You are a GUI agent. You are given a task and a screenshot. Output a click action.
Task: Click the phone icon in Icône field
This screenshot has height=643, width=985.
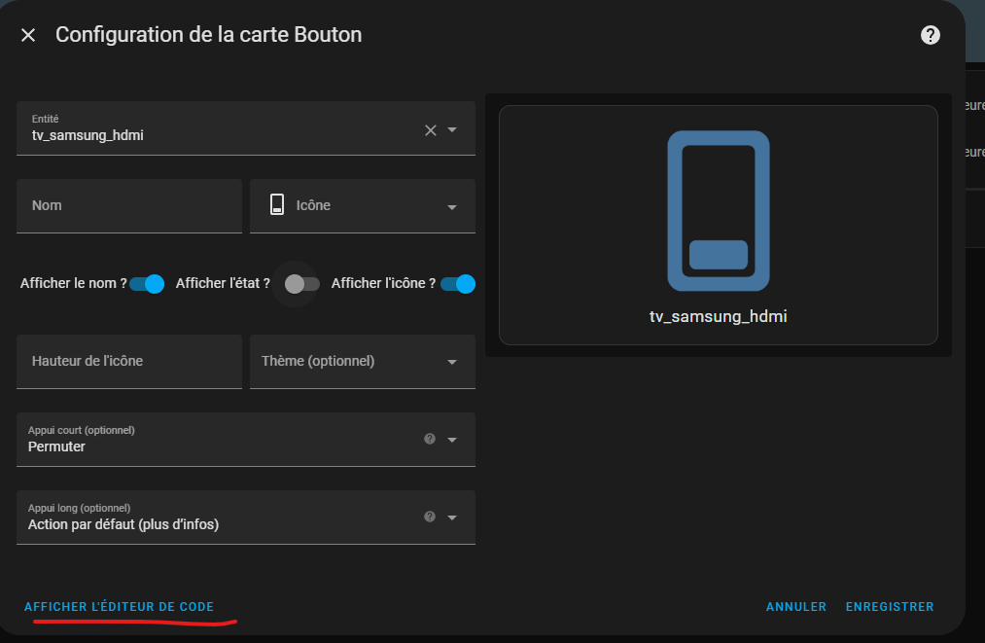click(277, 205)
